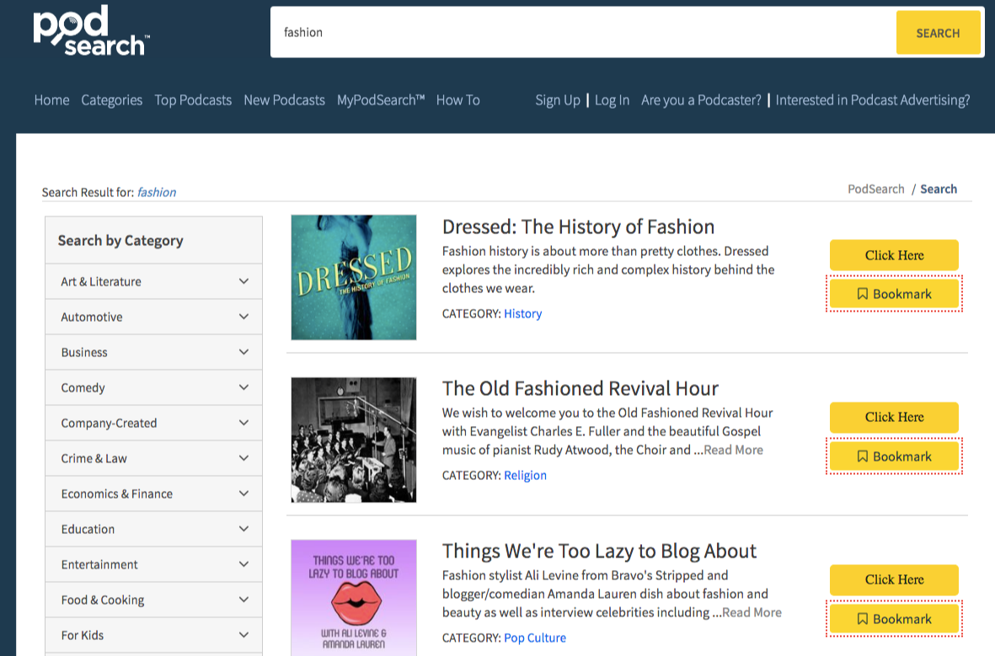The image size is (995, 656).
Task: Click the italic fashion search term link
Action: pyautogui.click(x=157, y=192)
